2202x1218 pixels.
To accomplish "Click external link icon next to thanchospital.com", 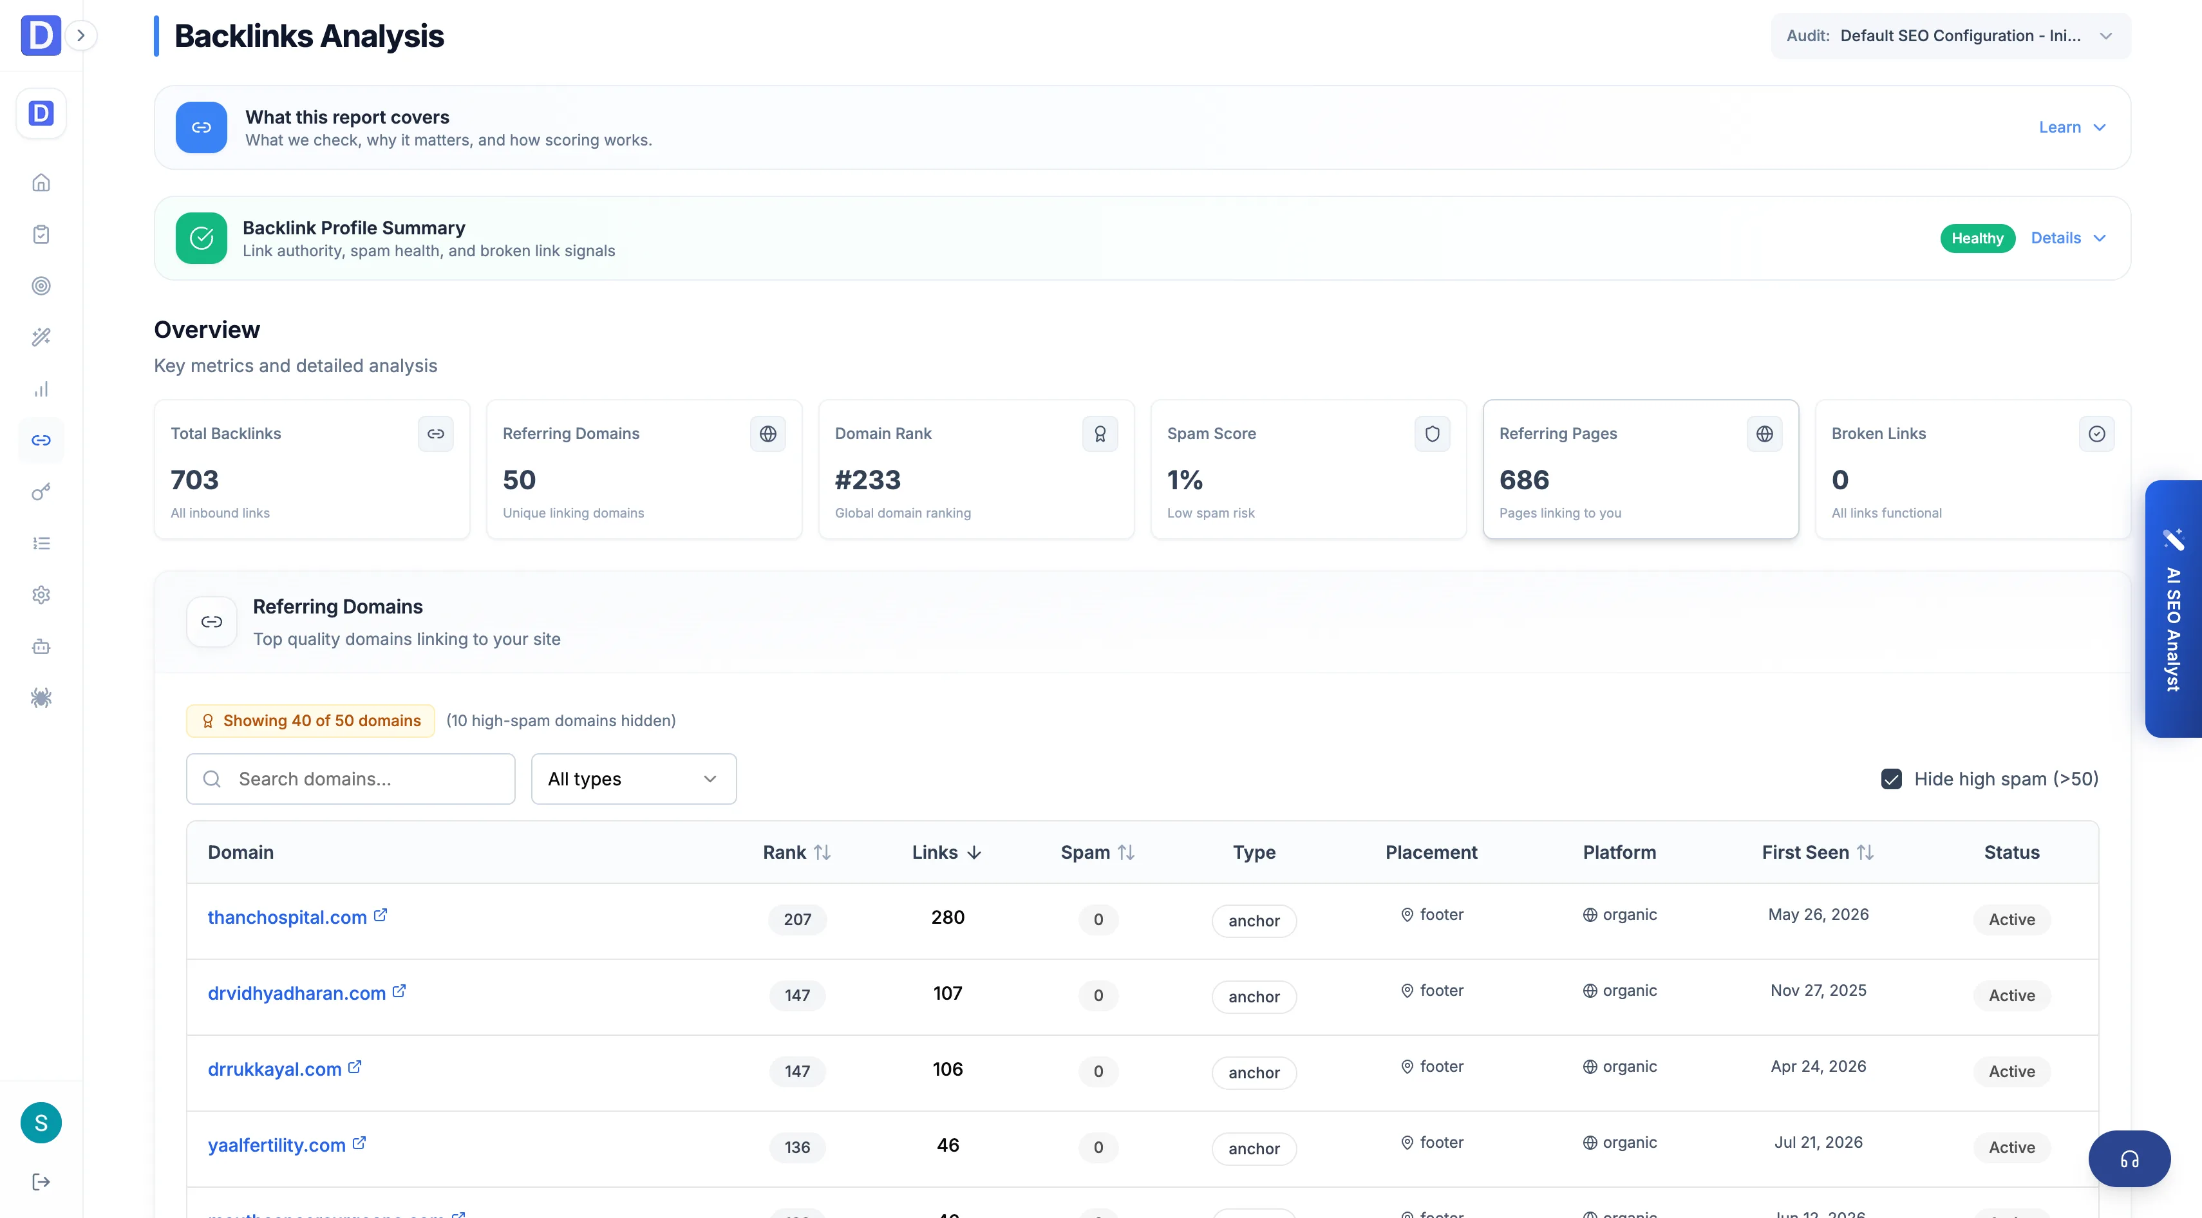I will (x=381, y=915).
